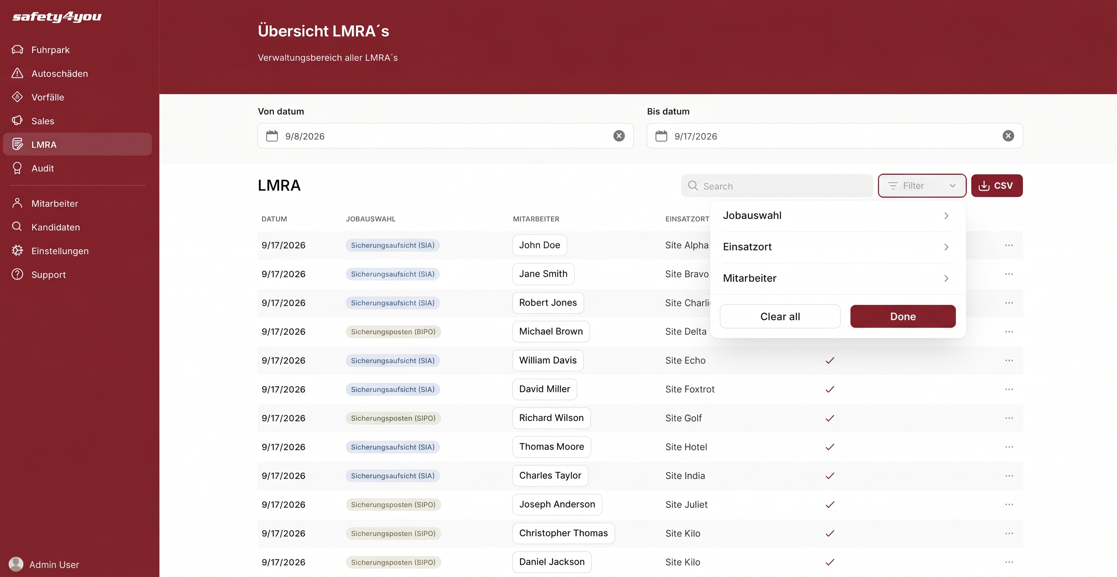Expand the Einsatzort filter option
This screenshot has height=577, width=1117.
pos(838,247)
